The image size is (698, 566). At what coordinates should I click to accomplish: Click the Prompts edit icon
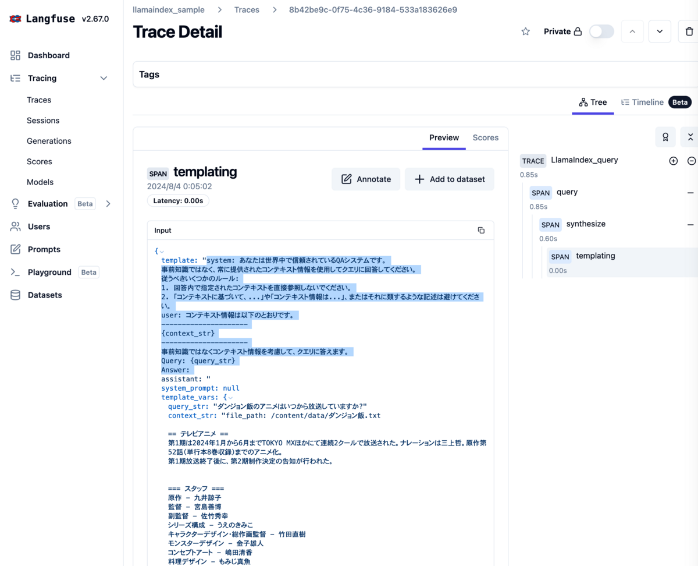click(x=15, y=249)
